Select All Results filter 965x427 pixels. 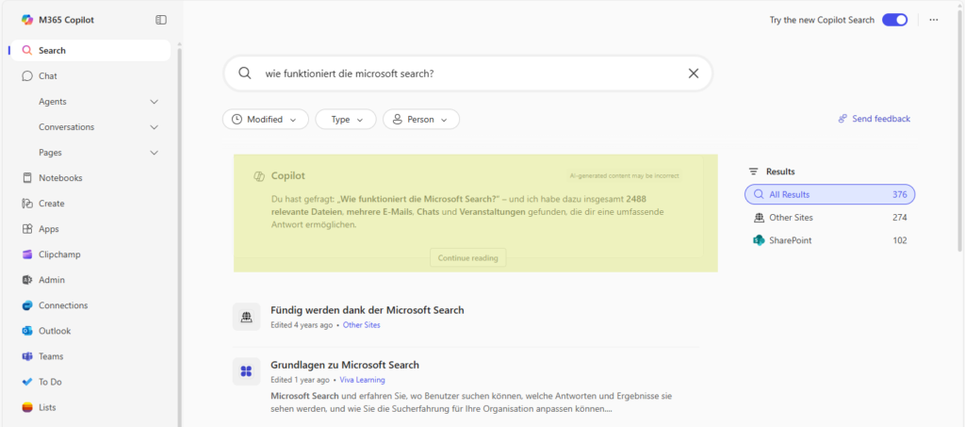pos(829,194)
